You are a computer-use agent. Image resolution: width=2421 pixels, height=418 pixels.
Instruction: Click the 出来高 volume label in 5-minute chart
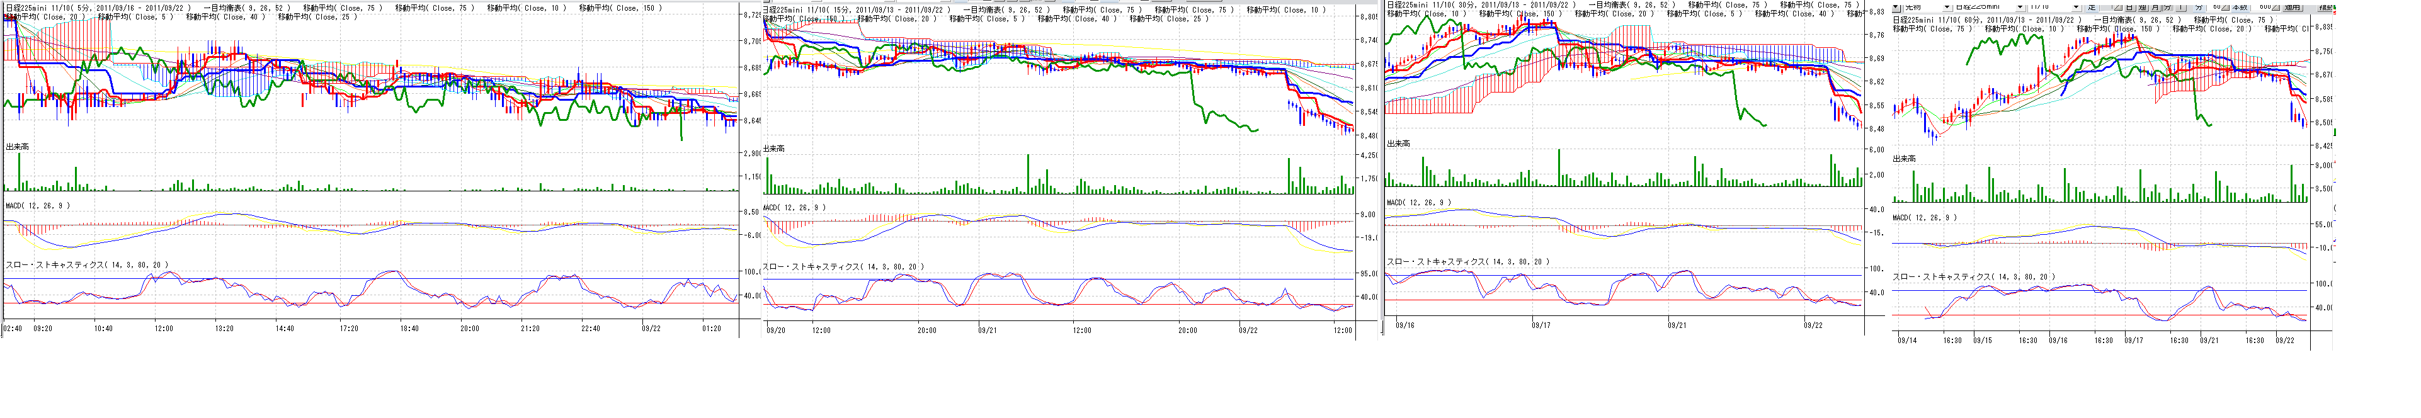point(18,147)
